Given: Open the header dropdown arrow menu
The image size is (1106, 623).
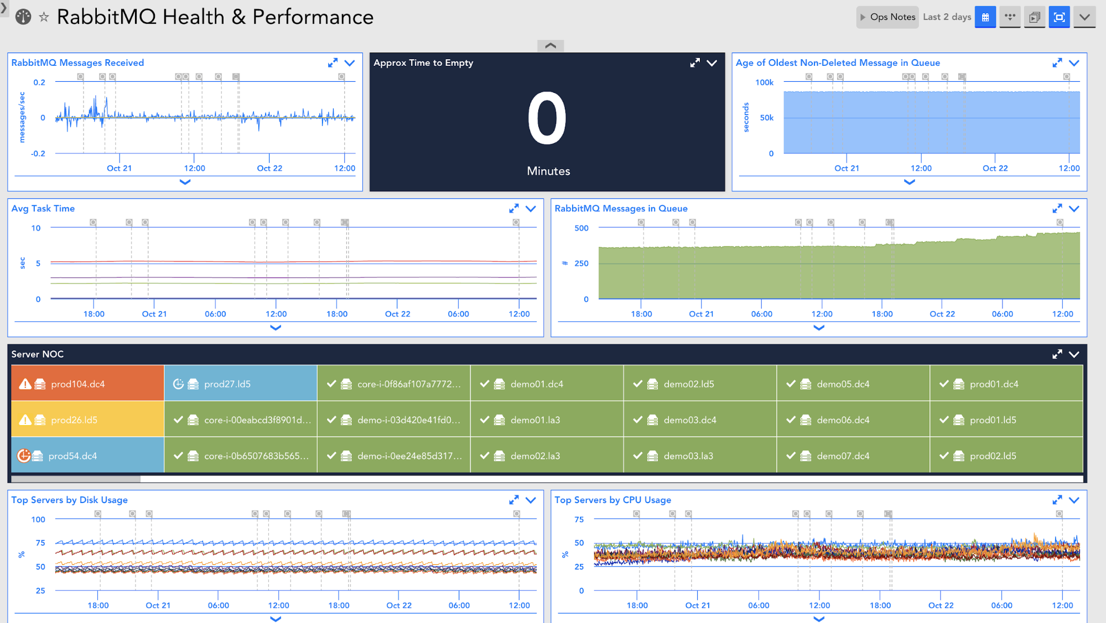Looking at the screenshot, I should pos(1084,17).
